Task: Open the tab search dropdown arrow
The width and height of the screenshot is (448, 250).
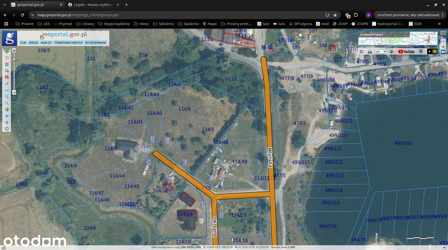Action: point(5,5)
